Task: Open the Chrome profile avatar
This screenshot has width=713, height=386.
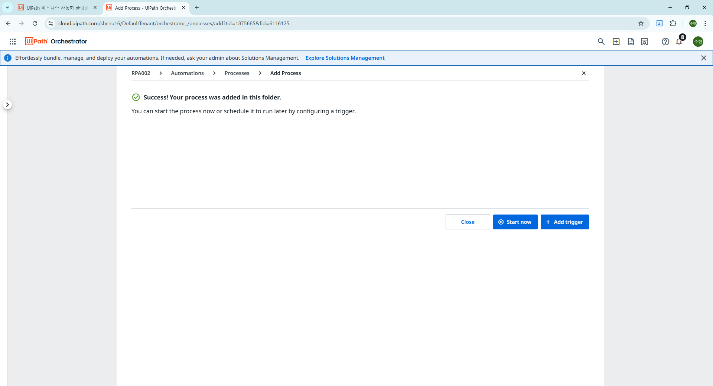Action: tap(693, 23)
